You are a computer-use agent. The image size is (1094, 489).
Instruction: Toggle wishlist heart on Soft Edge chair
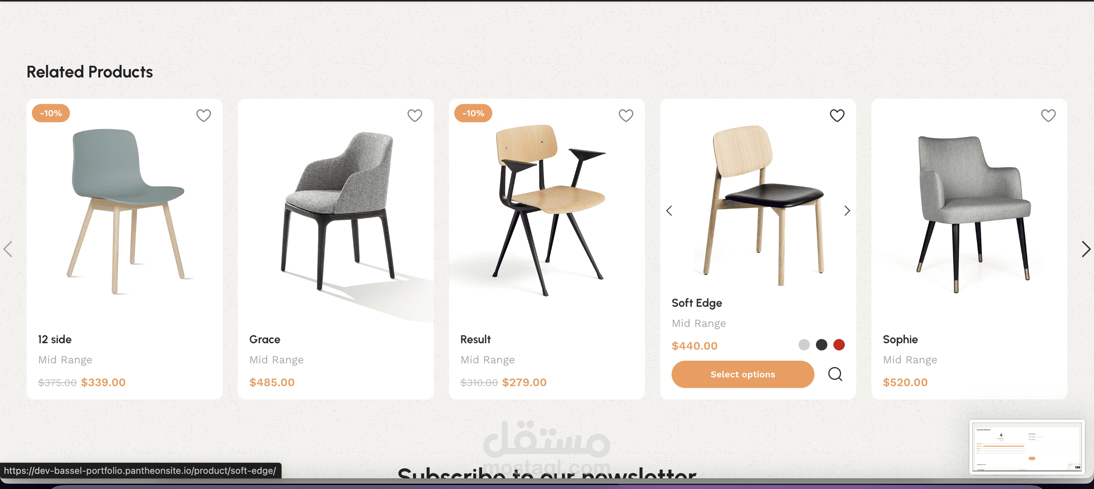tap(837, 115)
